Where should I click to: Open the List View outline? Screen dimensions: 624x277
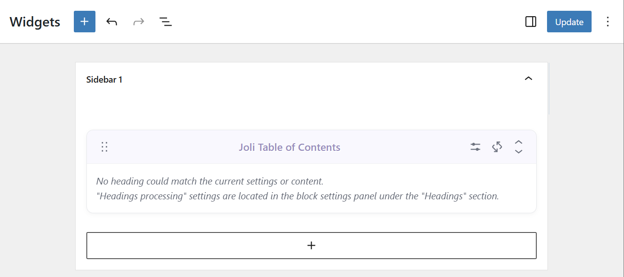coord(166,22)
